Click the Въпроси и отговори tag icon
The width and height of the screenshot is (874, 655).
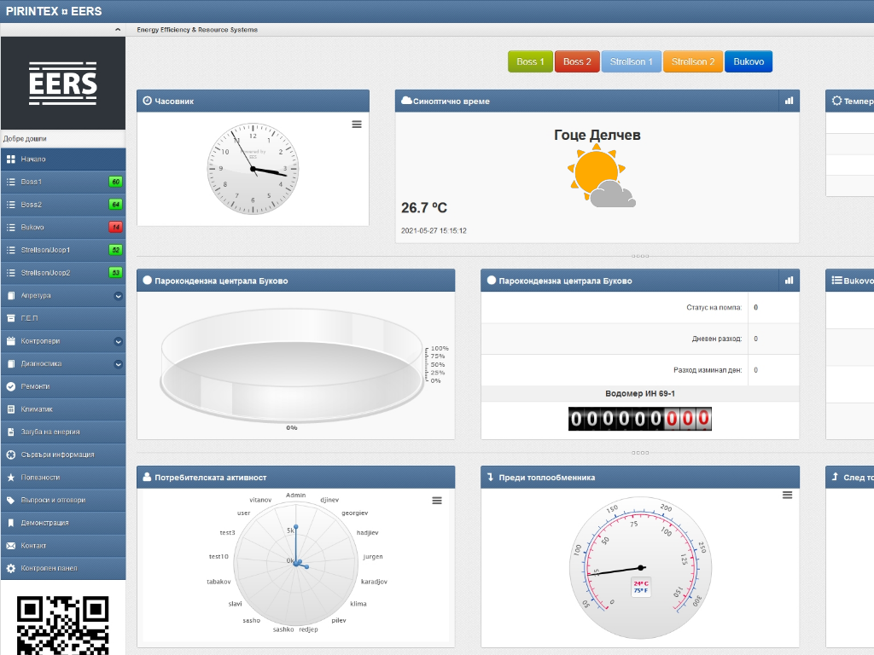pos(10,500)
